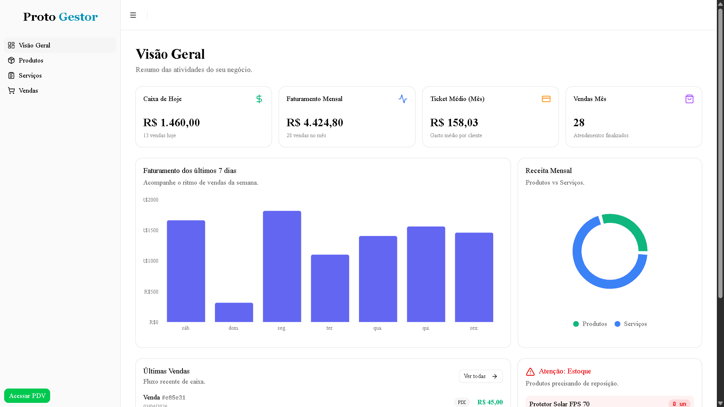The width and height of the screenshot is (724, 407).
Task: Toggle Serviços legend in donut chart
Action: (x=631, y=324)
